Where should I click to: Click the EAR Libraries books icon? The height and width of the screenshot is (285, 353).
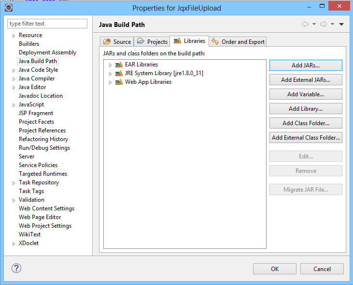pos(119,65)
